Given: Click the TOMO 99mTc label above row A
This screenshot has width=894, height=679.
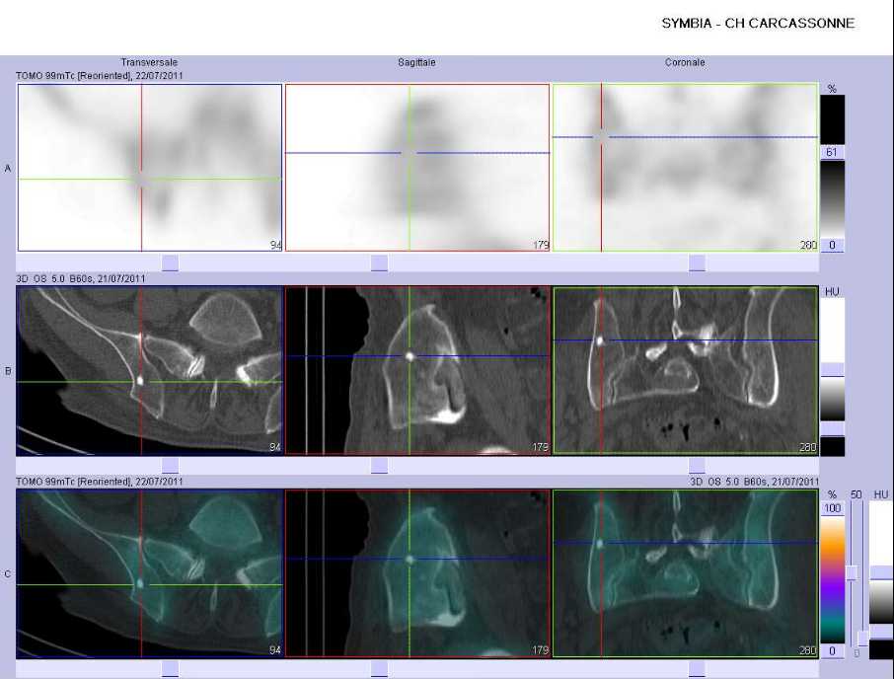Looking at the screenshot, I should [x=100, y=76].
